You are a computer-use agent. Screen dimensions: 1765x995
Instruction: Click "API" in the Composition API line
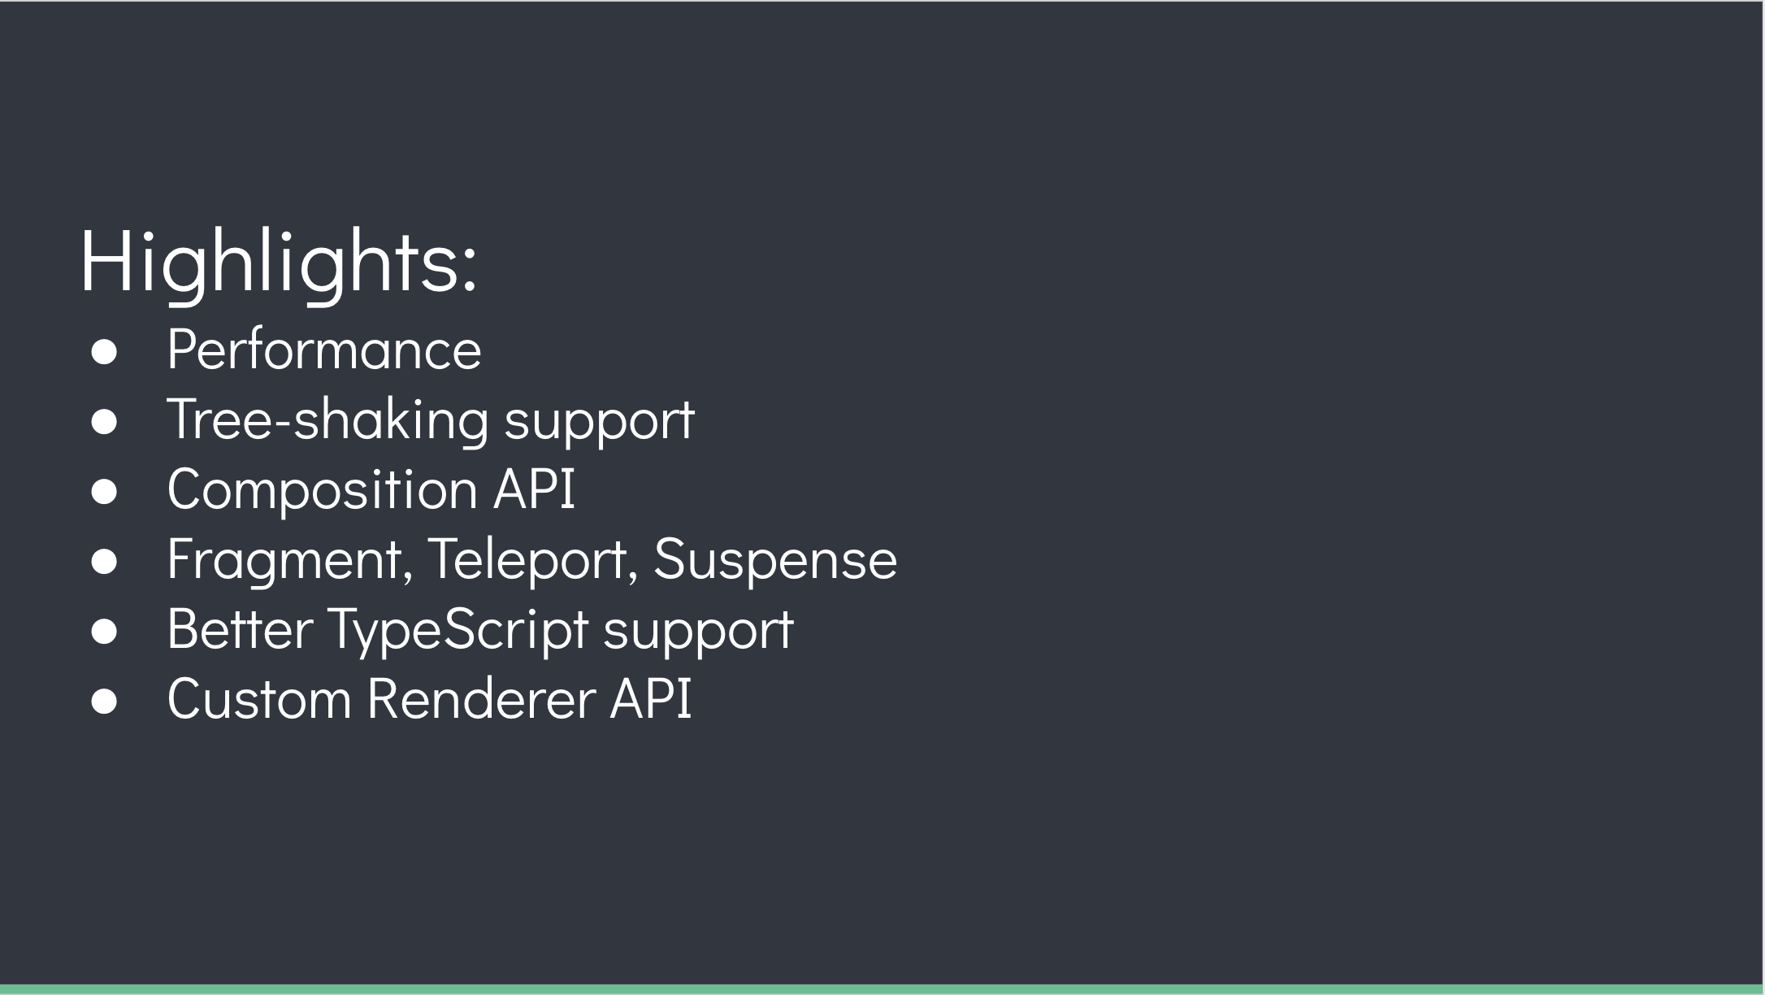[x=534, y=489]
